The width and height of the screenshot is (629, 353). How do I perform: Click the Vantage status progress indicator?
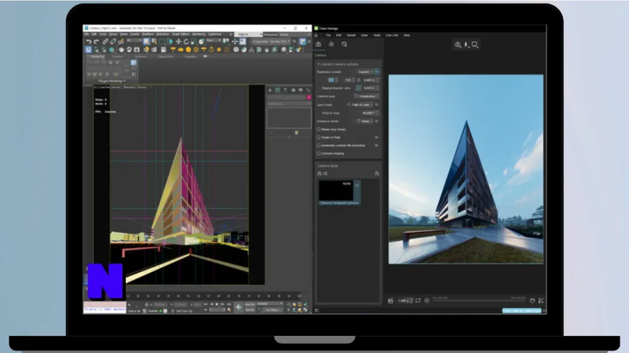tap(522, 311)
